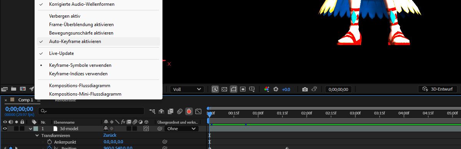
Task: Enable motion blur icon in timeline
Action: coord(180,111)
